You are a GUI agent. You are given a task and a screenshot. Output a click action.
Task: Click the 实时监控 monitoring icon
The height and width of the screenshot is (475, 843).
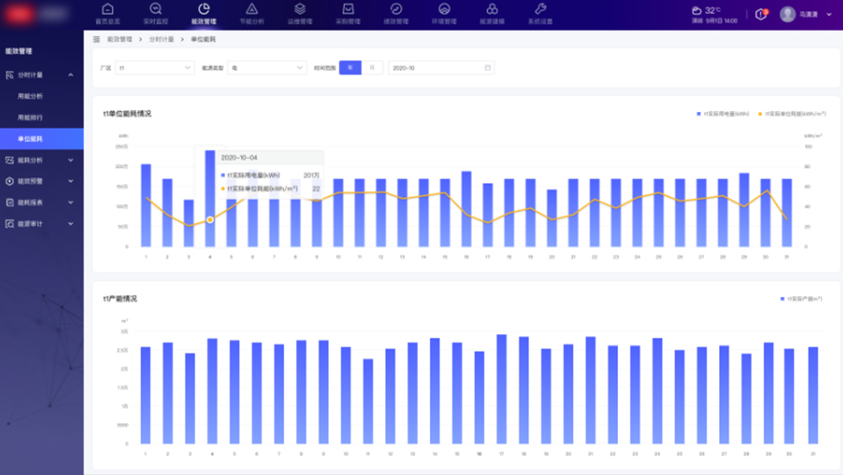[x=155, y=9]
